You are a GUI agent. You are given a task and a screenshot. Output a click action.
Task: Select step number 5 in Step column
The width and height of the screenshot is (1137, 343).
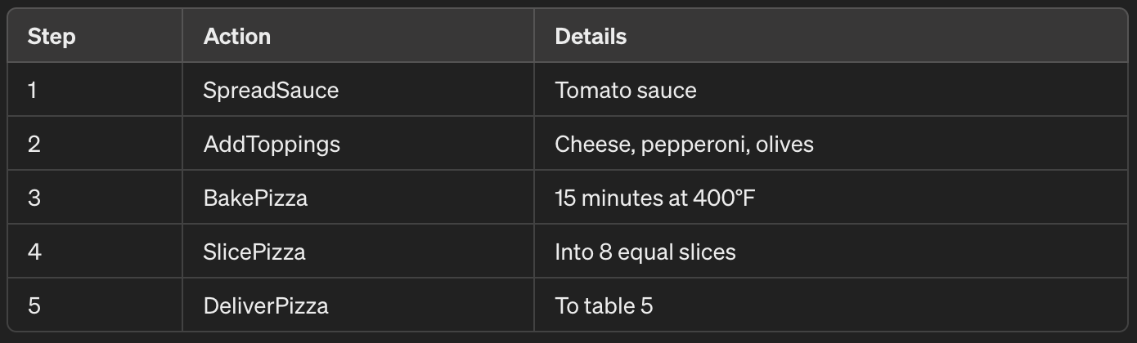(34, 305)
